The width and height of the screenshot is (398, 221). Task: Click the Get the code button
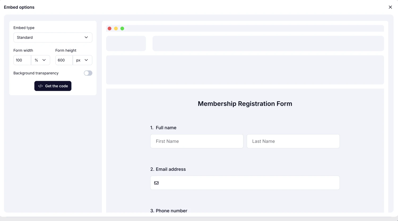click(53, 86)
